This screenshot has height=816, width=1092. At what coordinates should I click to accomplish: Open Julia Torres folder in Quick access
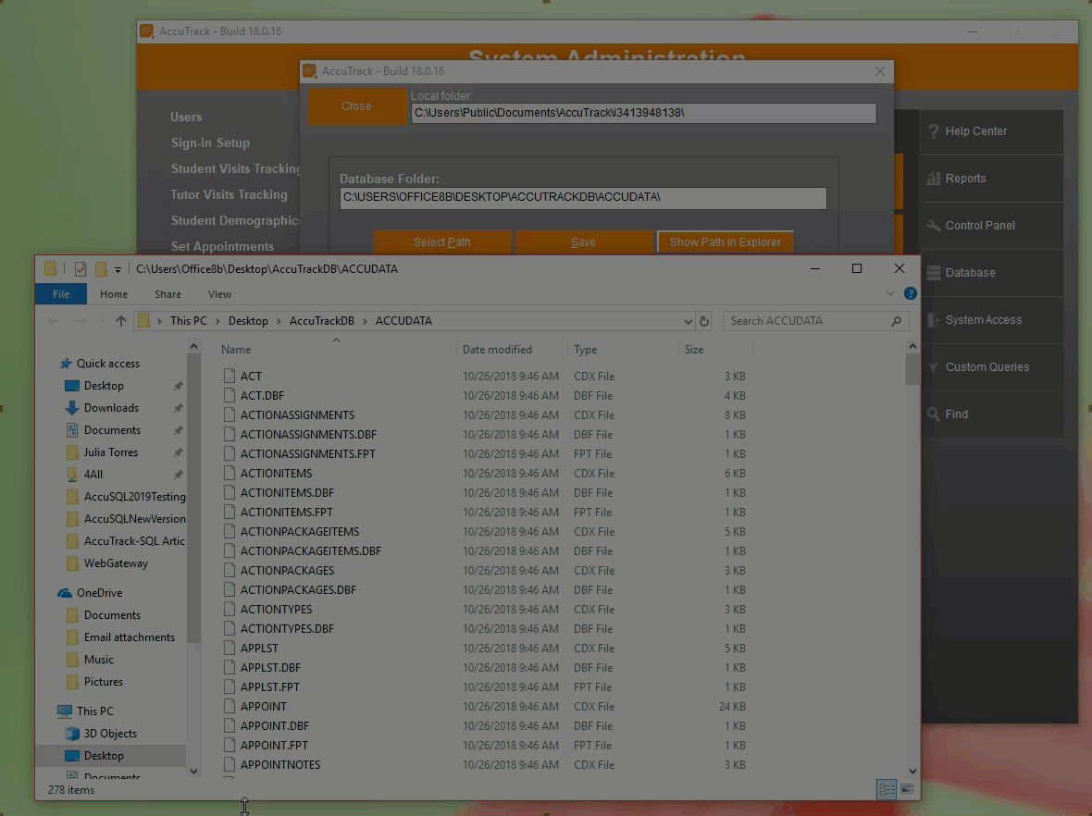[x=111, y=452]
